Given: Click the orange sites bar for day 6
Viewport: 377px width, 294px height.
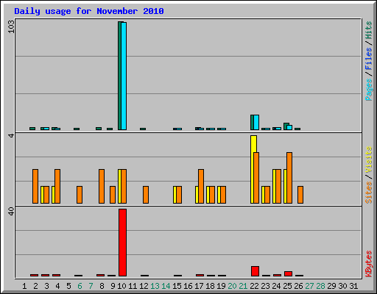Looking at the screenshot, I should (x=80, y=195).
